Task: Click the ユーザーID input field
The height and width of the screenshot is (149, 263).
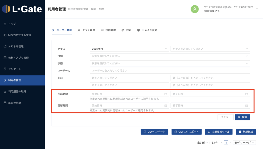Action: 170,70
